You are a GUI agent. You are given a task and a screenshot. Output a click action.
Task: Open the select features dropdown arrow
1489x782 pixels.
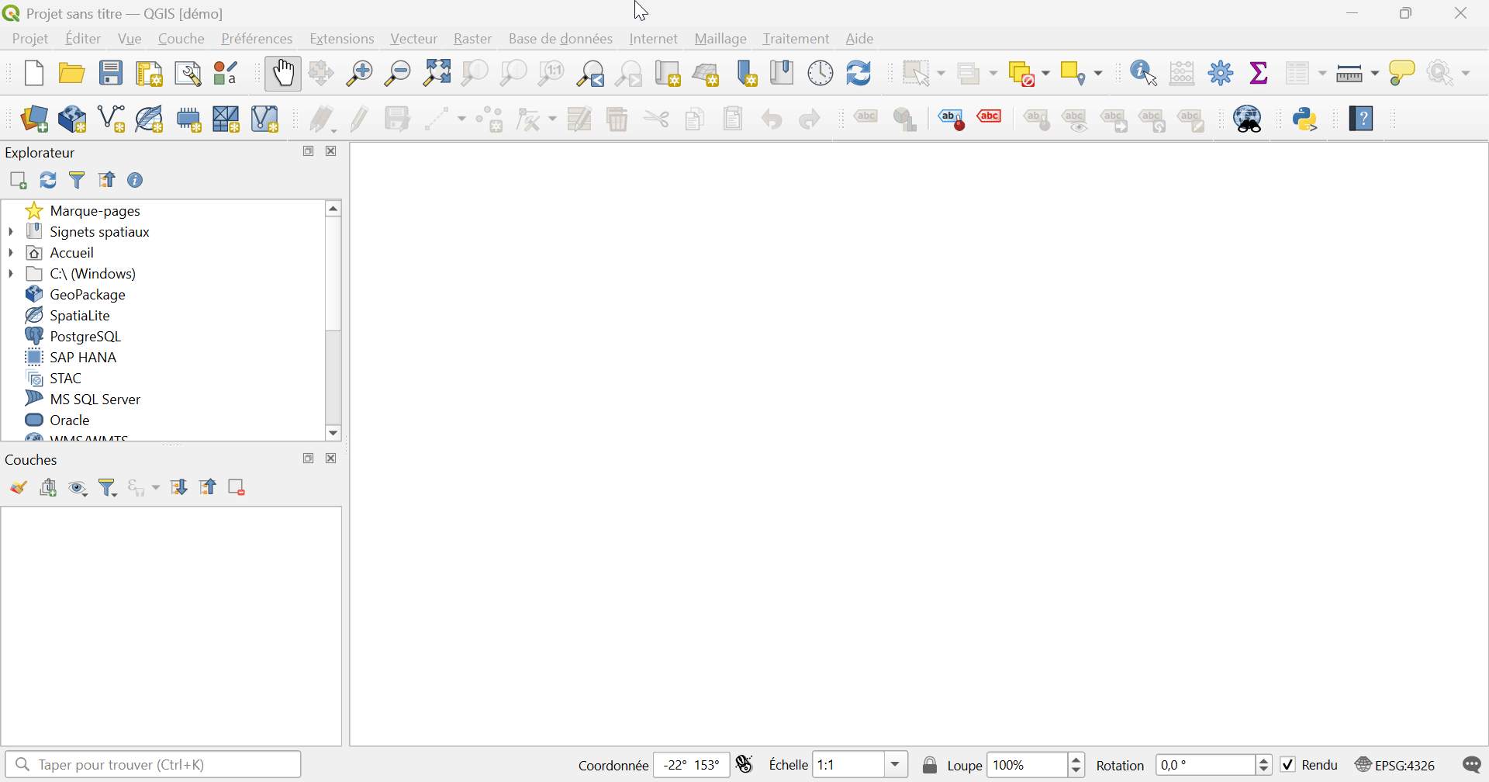point(941,74)
